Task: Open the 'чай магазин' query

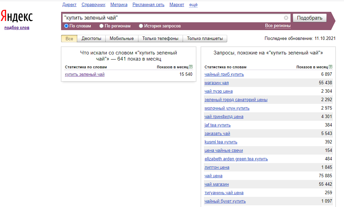Action: [216, 184]
